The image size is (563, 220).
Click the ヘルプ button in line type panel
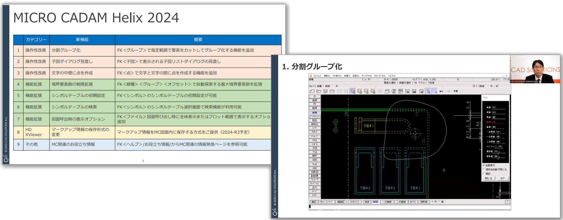point(503,178)
